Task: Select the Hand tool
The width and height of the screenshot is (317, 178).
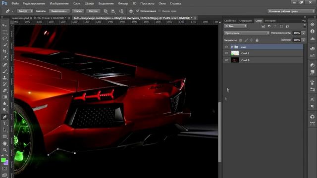Action: (4, 143)
